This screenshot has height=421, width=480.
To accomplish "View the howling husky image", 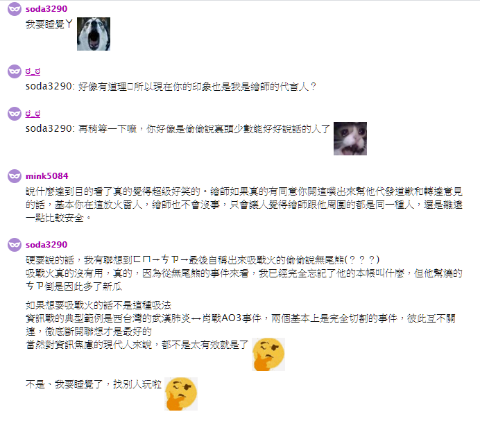I will click(x=94, y=34).
